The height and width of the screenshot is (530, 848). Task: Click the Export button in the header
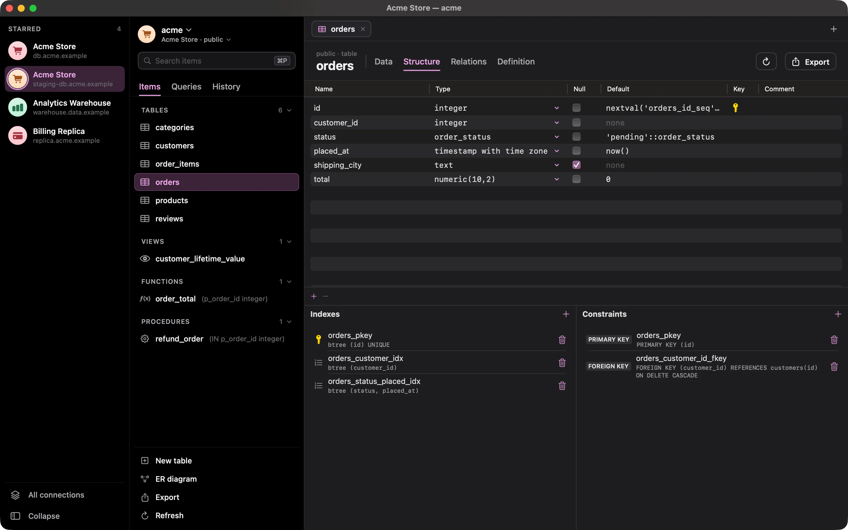[x=810, y=62]
